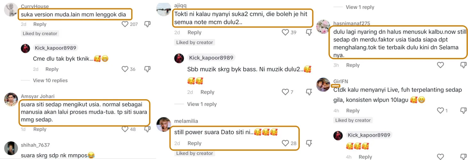
Task: Reply to GirlFN's comment
Action: pyautogui.click(x=353, y=111)
